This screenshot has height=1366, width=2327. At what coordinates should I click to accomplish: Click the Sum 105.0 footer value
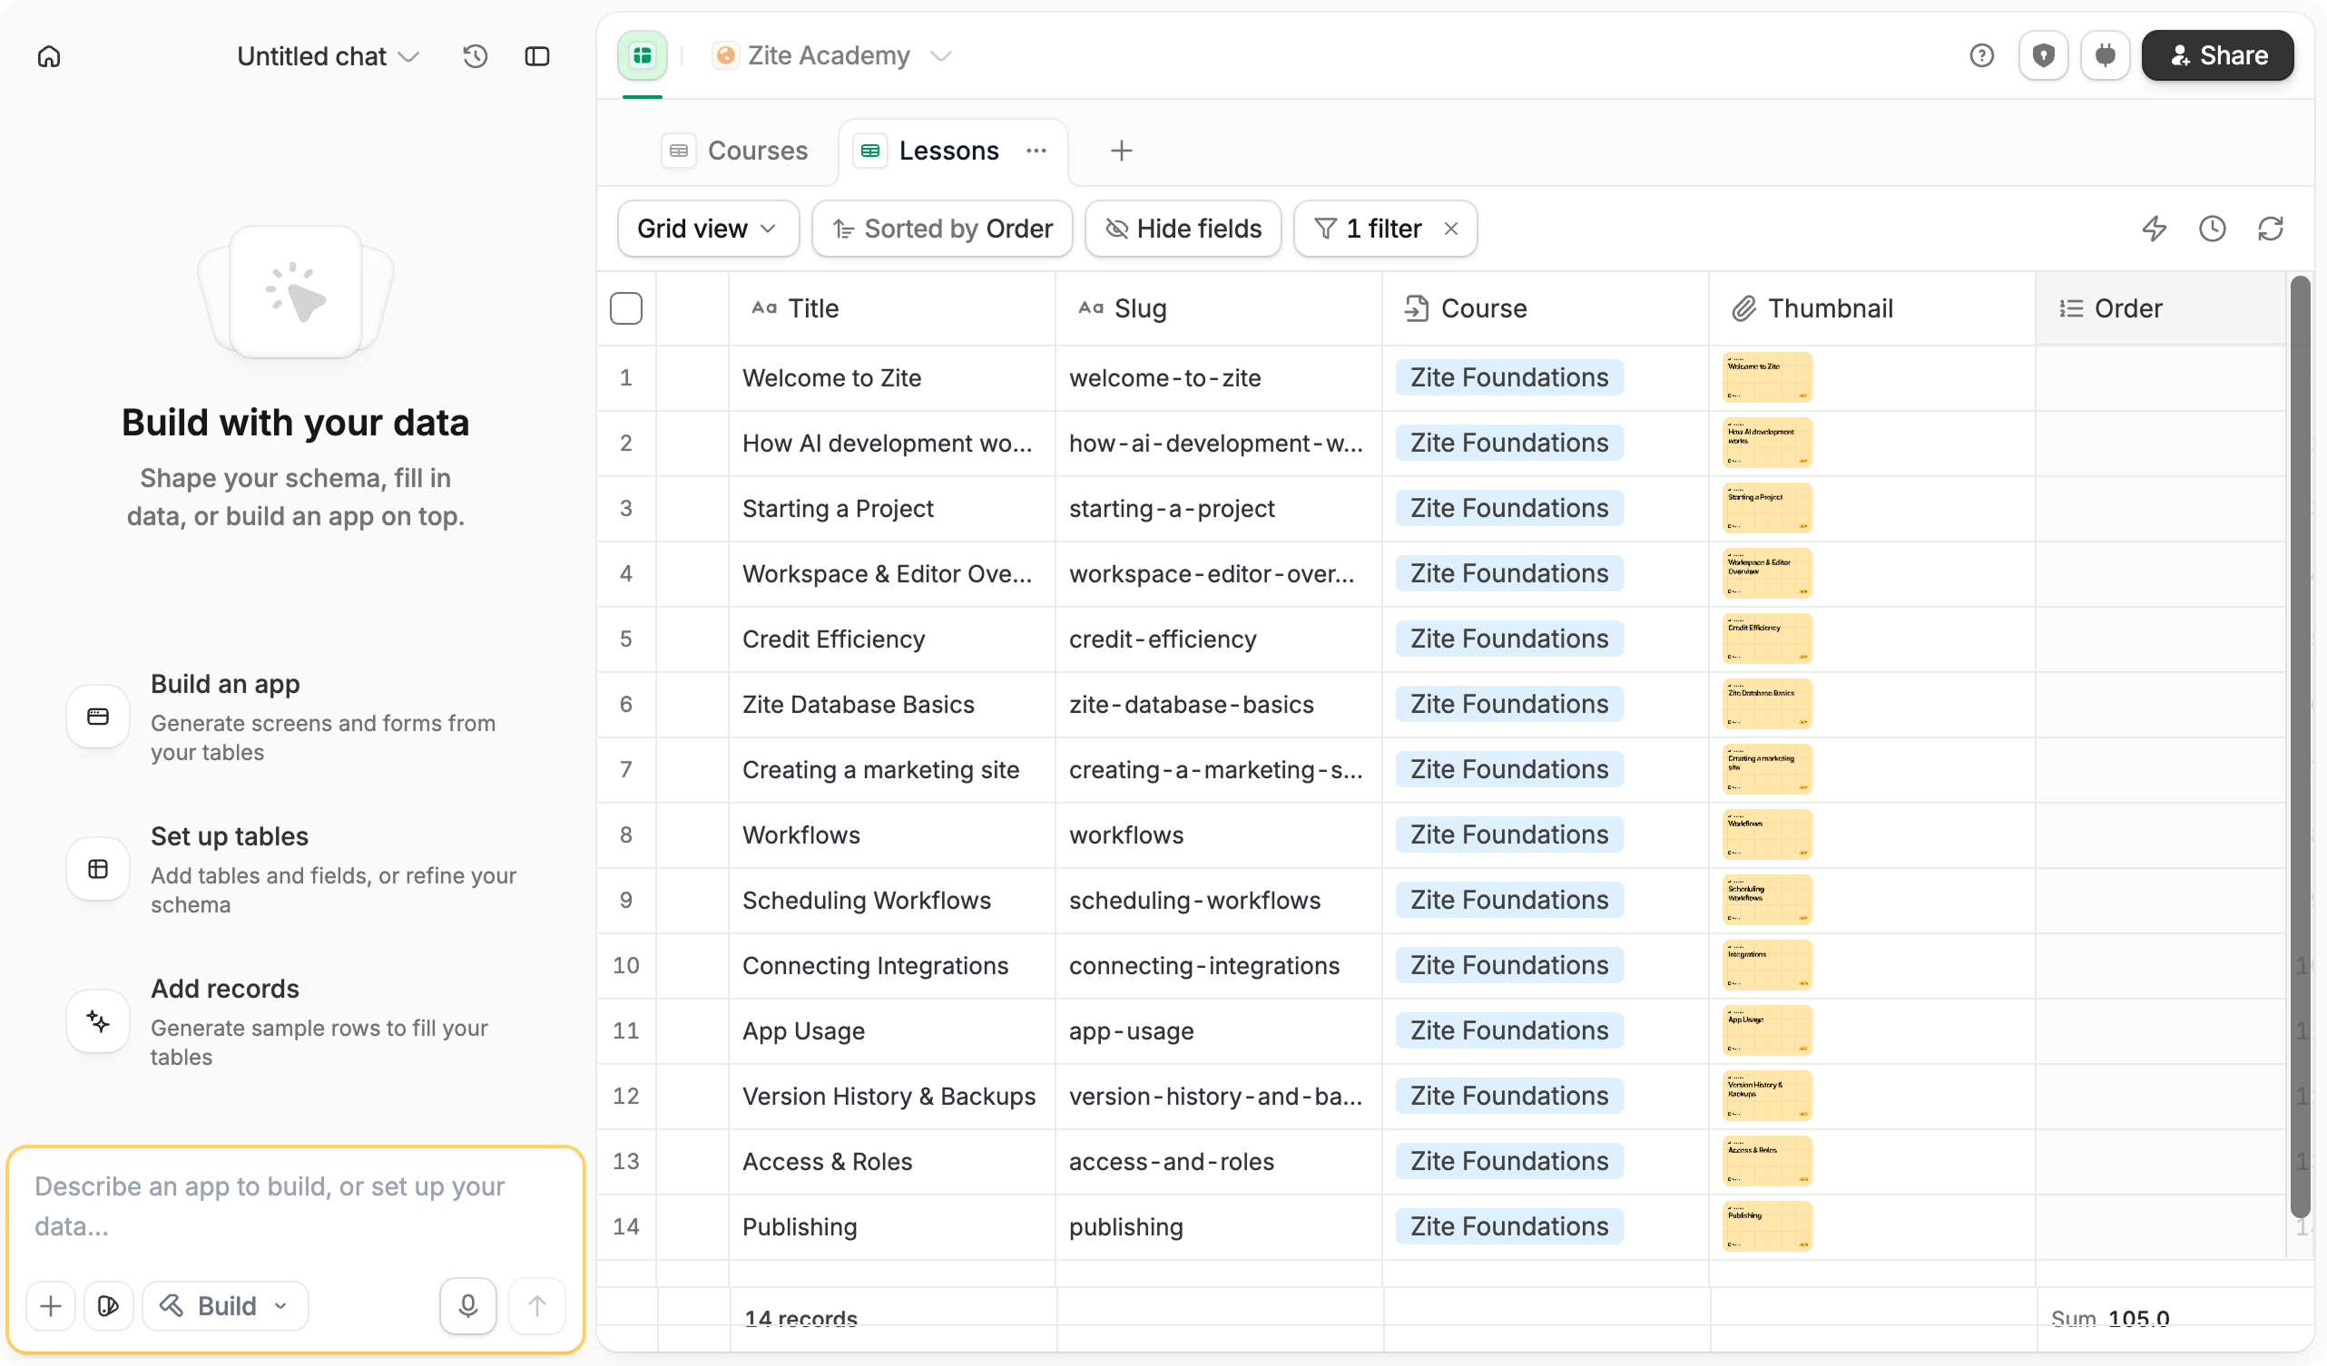(2111, 1319)
